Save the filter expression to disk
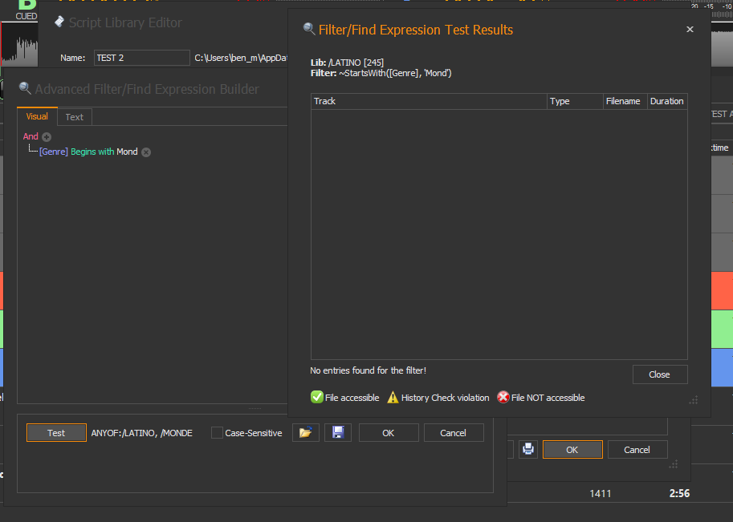 point(338,433)
